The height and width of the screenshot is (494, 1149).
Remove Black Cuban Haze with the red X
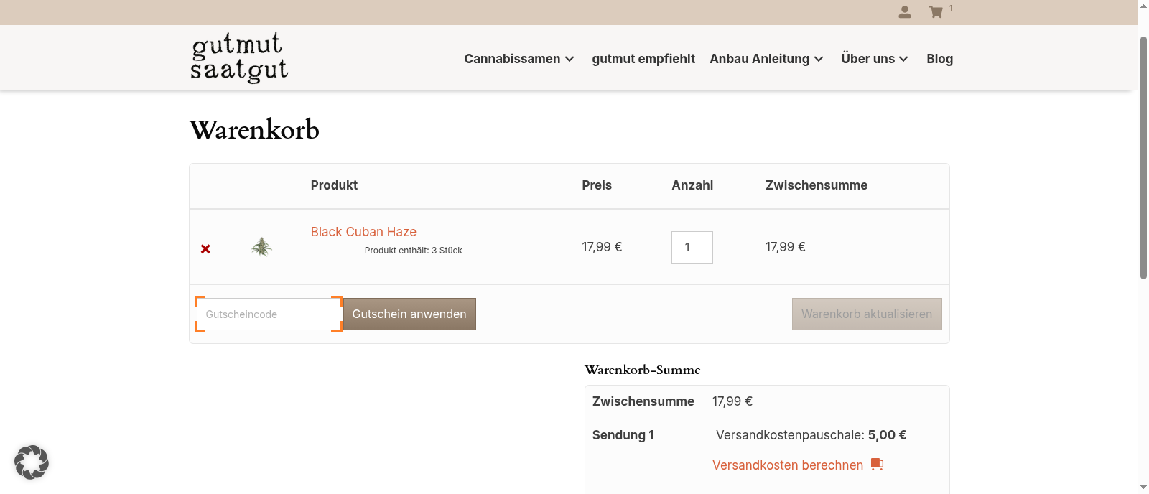pos(205,248)
